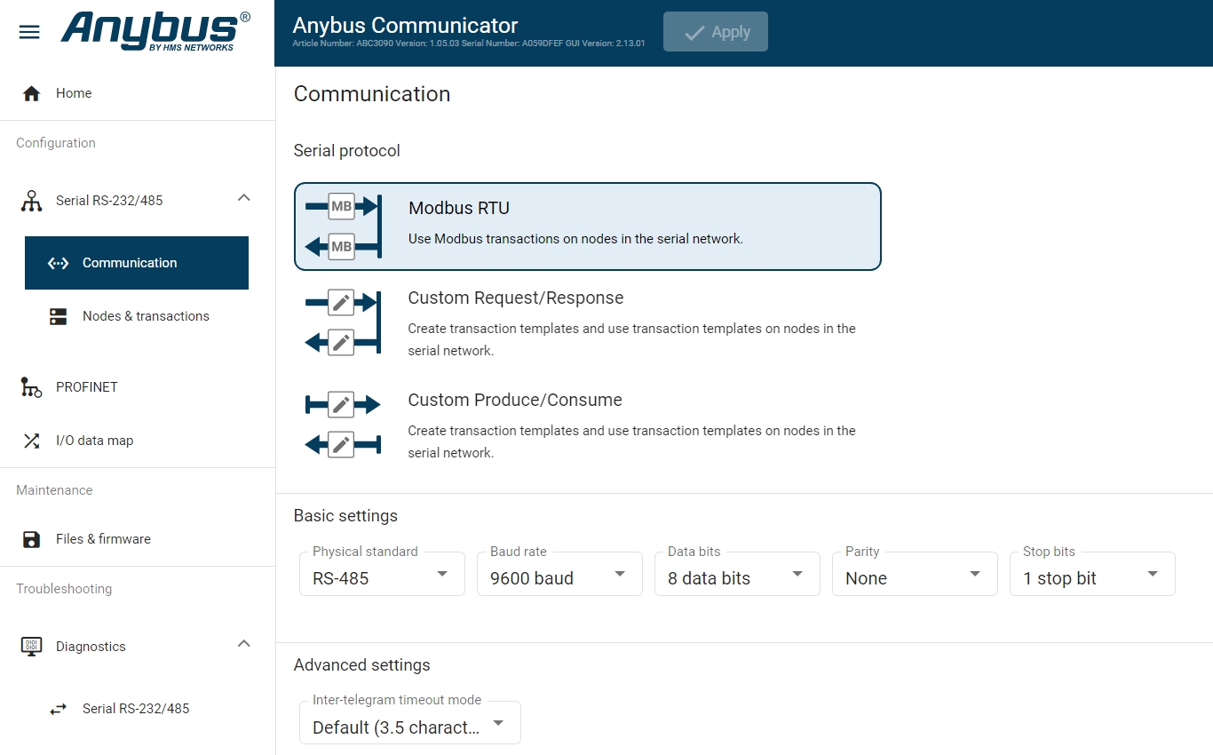Screen dimensions: 1213x755
Task: Click the Communication page heading
Action: click(x=372, y=94)
